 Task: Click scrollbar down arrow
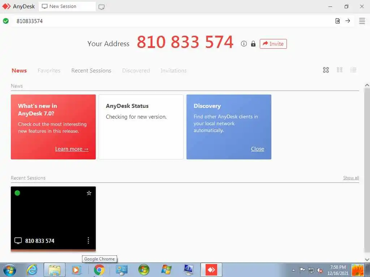point(367,260)
